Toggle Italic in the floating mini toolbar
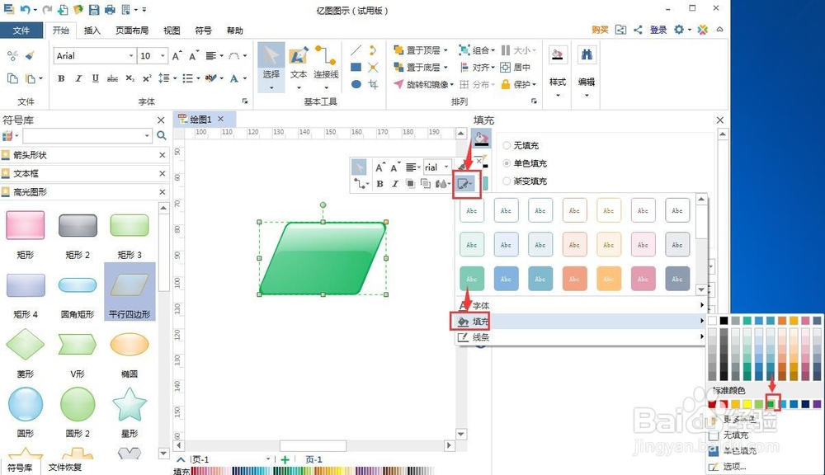Image resolution: width=825 pixels, height=475 pixels. click(395, 184)
